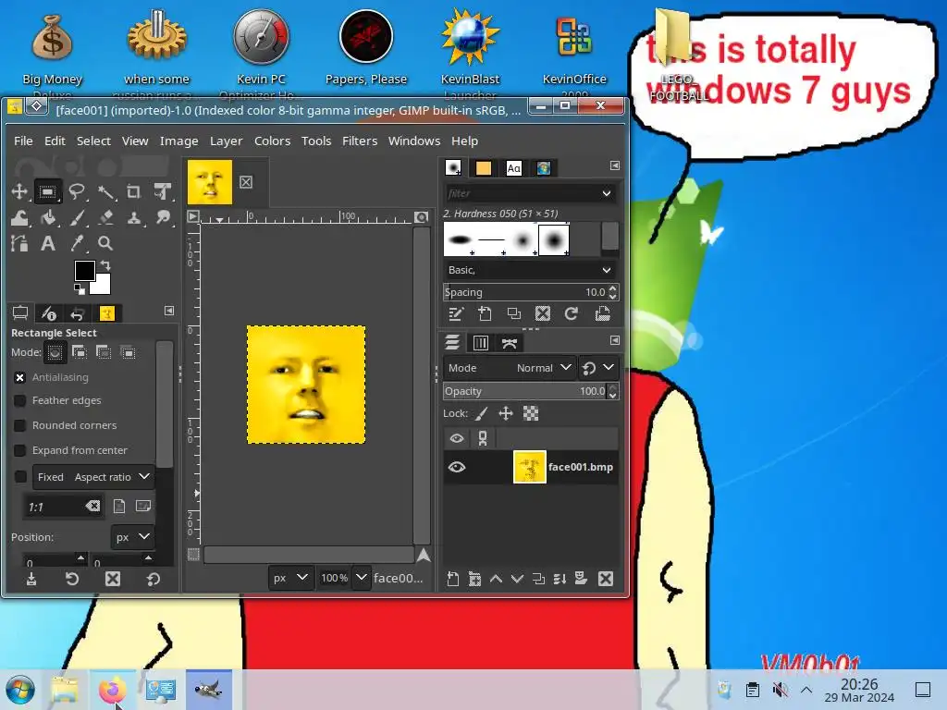This screenshot has height=710, width=947.
Task: Select the Warp Transform tool
Action: pos(19,218)
